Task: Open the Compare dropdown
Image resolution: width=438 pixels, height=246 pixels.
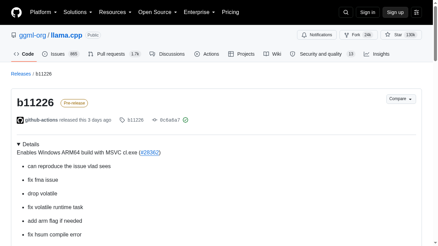Action: click(x=401, y=99)
